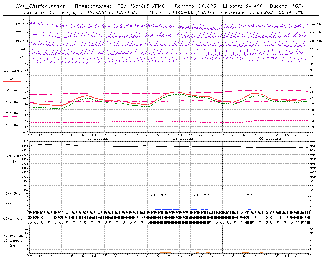Click the (мм/1ч.) precipitation unit label
323x258 pixels.
pyautogui.click(x=13, y=203)
